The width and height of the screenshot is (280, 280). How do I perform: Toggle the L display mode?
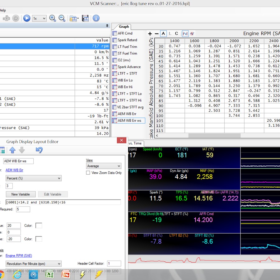tap(170, 34)
